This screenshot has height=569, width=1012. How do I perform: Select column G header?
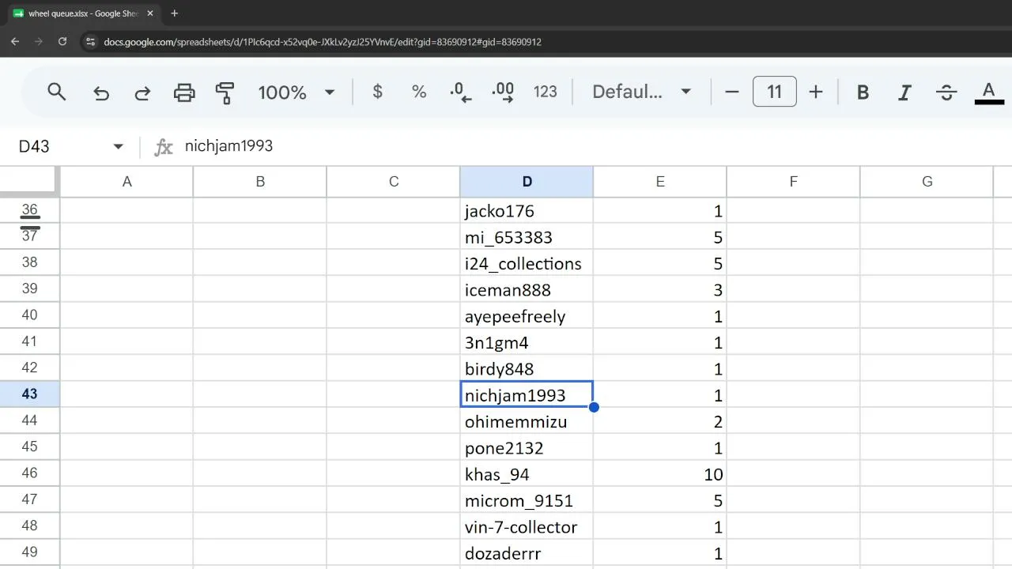click(x=927, y=182)
